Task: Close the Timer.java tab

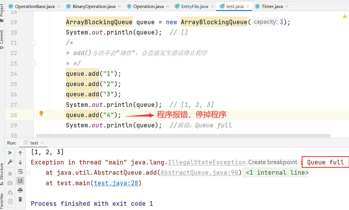Action: point(287,6)
